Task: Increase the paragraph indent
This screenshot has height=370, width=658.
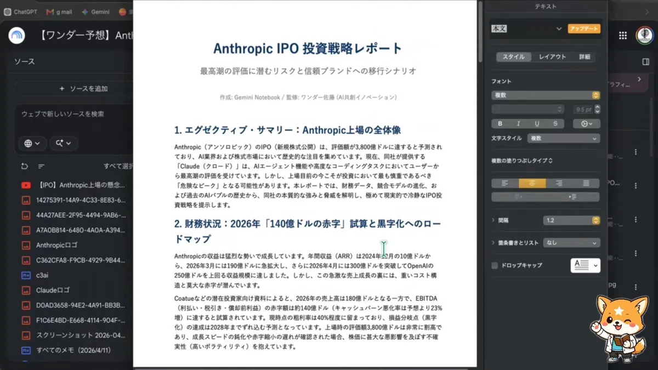Action: click(572, 196)
